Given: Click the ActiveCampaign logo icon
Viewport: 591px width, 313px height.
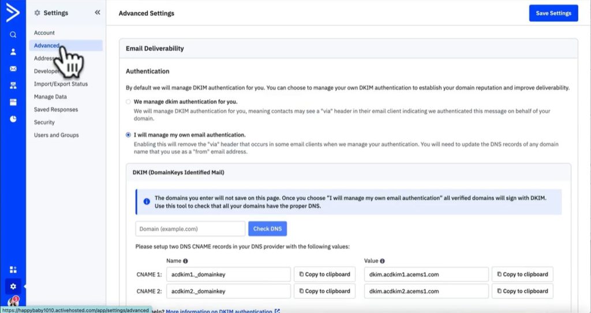Looking at the screenshot, I should tap(12, 13).
